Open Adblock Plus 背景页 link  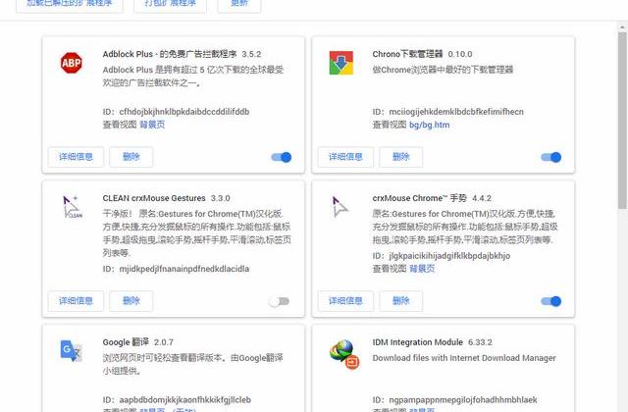(x=152, y=125)
